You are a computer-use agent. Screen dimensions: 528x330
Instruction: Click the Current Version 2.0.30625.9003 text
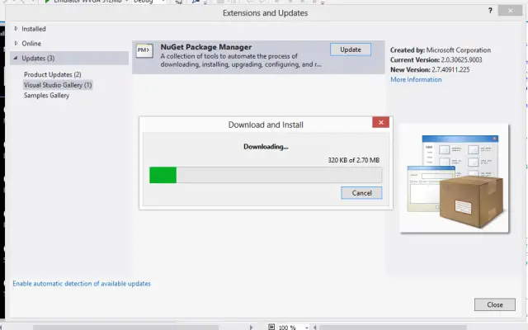[x=436, y=60]
